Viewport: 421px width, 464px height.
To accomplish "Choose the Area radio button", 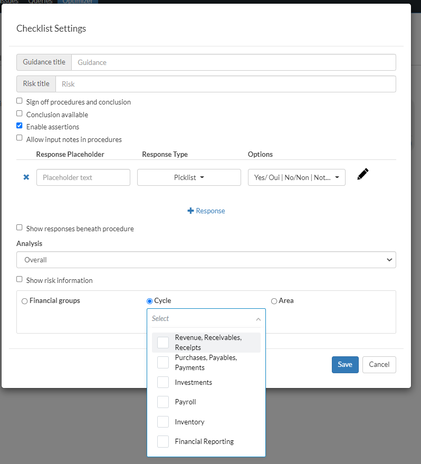I will [274, 301].
